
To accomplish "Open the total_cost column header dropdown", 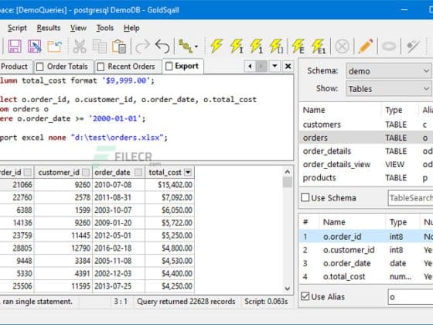I will (188, 173).
